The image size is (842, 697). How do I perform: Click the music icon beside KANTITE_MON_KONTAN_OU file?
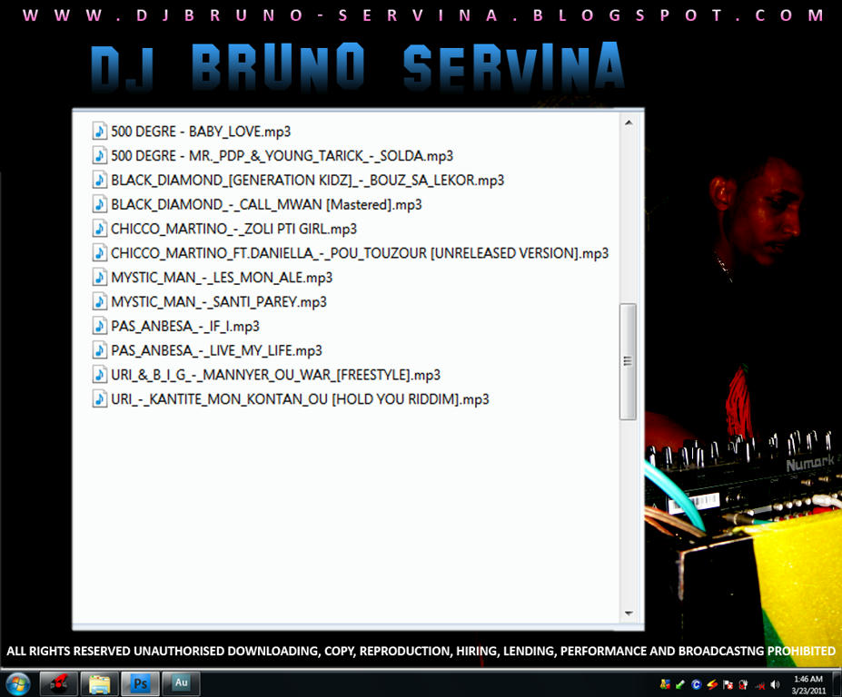(99, 398)
